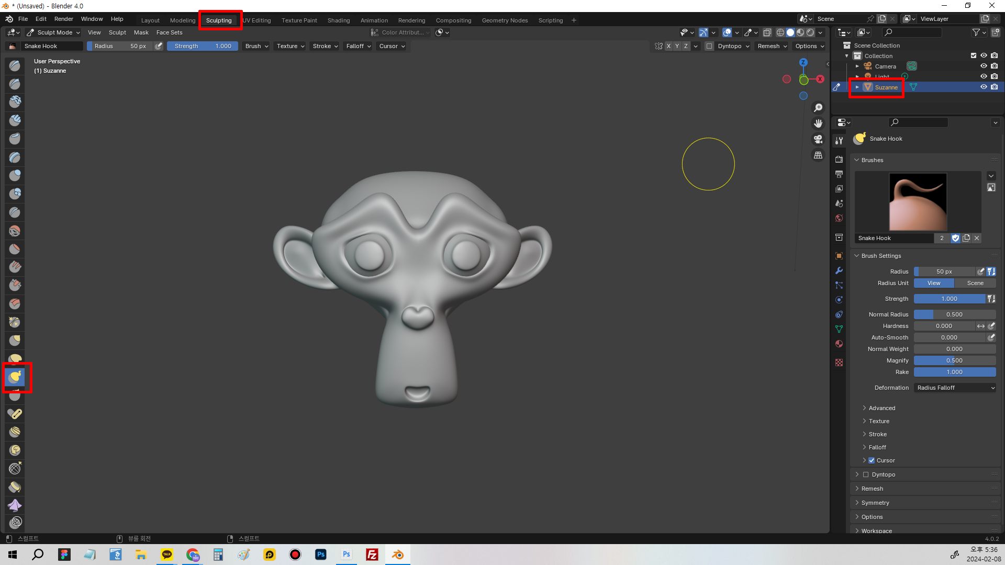Screen dimensions: 1005x565
Task: Enable the Dyntopo checkbox in header
Action: [709, 46]
